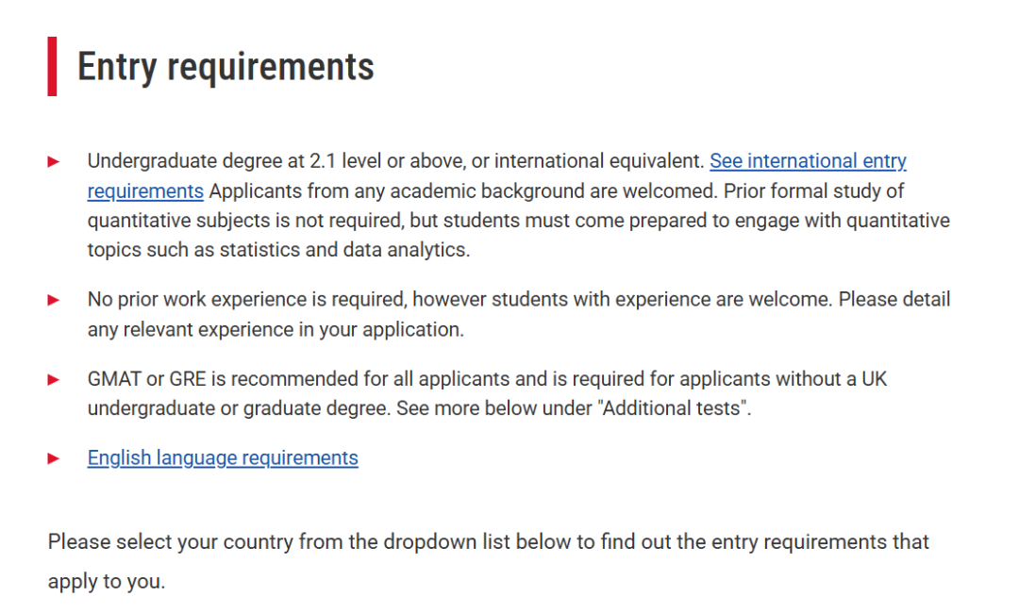Click the text 'any relevant experience in your application'

pyautogui.click(x=276, y=330)
